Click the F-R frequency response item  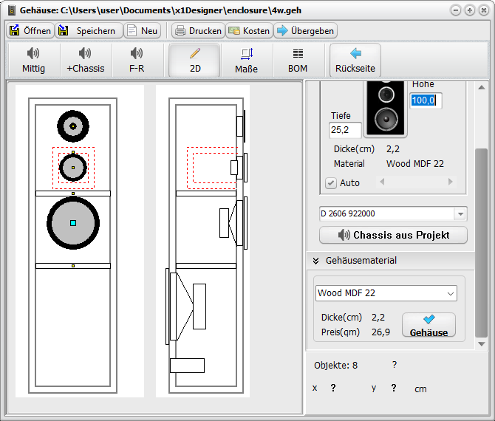click(137, 60)
